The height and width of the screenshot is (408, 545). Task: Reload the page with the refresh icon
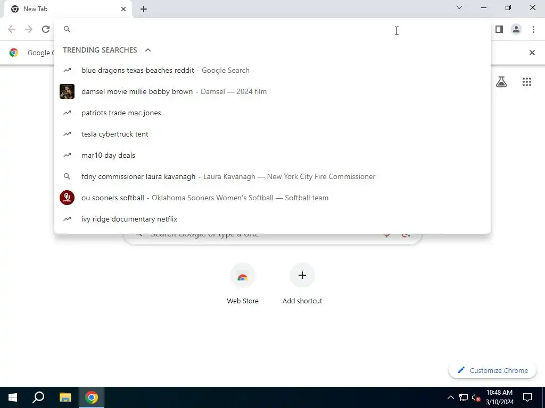(x=46, y=29)
